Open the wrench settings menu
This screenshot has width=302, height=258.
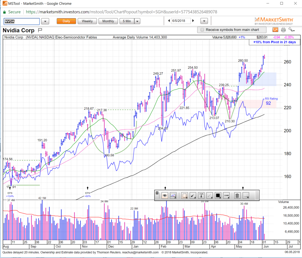pos(291,30)
